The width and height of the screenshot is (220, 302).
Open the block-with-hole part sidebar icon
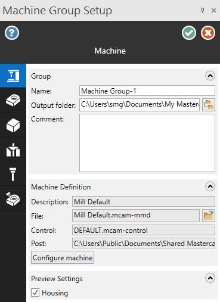[x=13, y=100]
